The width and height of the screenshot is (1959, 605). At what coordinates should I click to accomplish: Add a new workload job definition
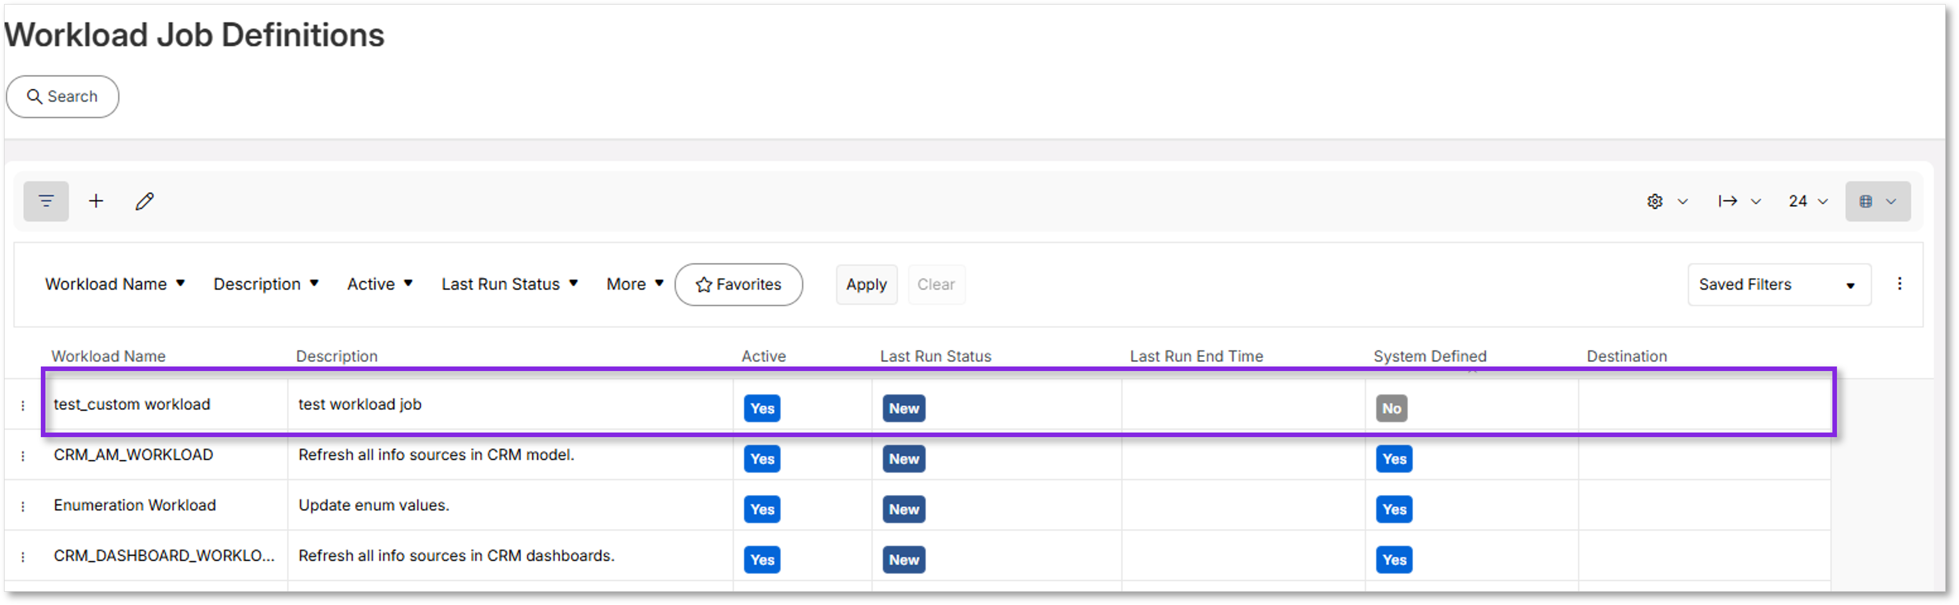click(x=96, y=201)
